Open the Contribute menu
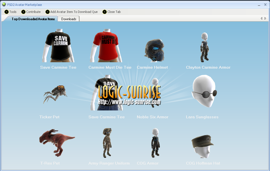Image resolution: width=270 pixels, height=171 pixels. (31, 12)
